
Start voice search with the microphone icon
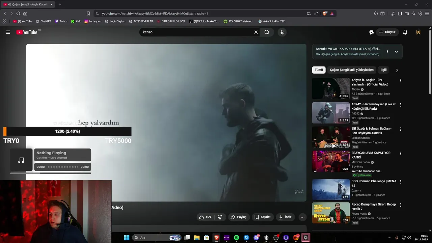[282, 32]
